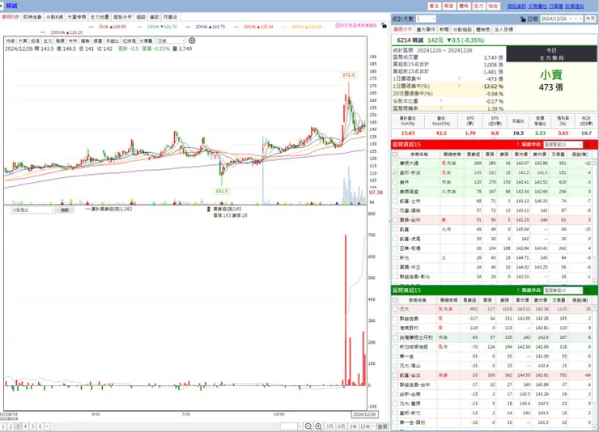
Task: Open the 個股資訊 link
Action: [x=516, y=6]
